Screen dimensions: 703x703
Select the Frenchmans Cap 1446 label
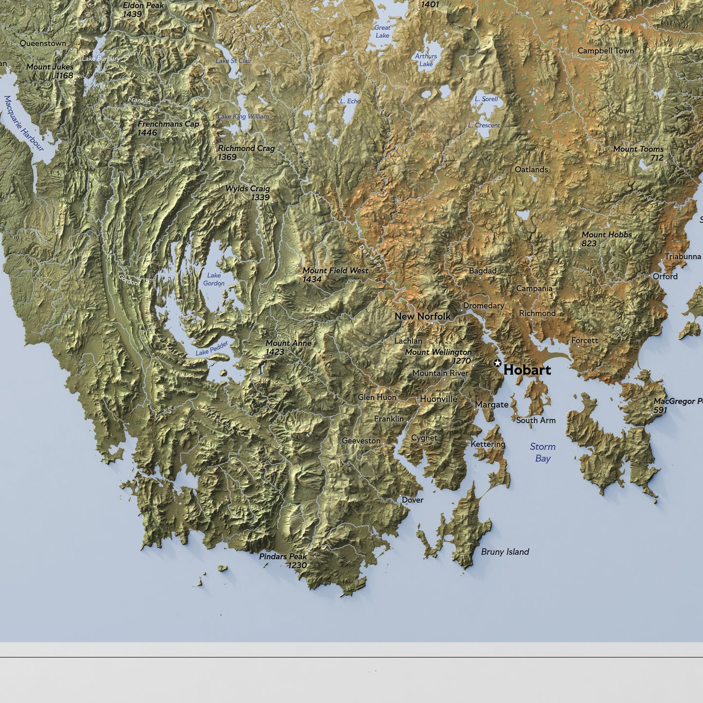pyautogui.click(x=168, y=128)
